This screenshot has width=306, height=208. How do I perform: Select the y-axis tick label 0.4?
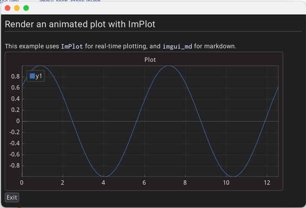15,98
